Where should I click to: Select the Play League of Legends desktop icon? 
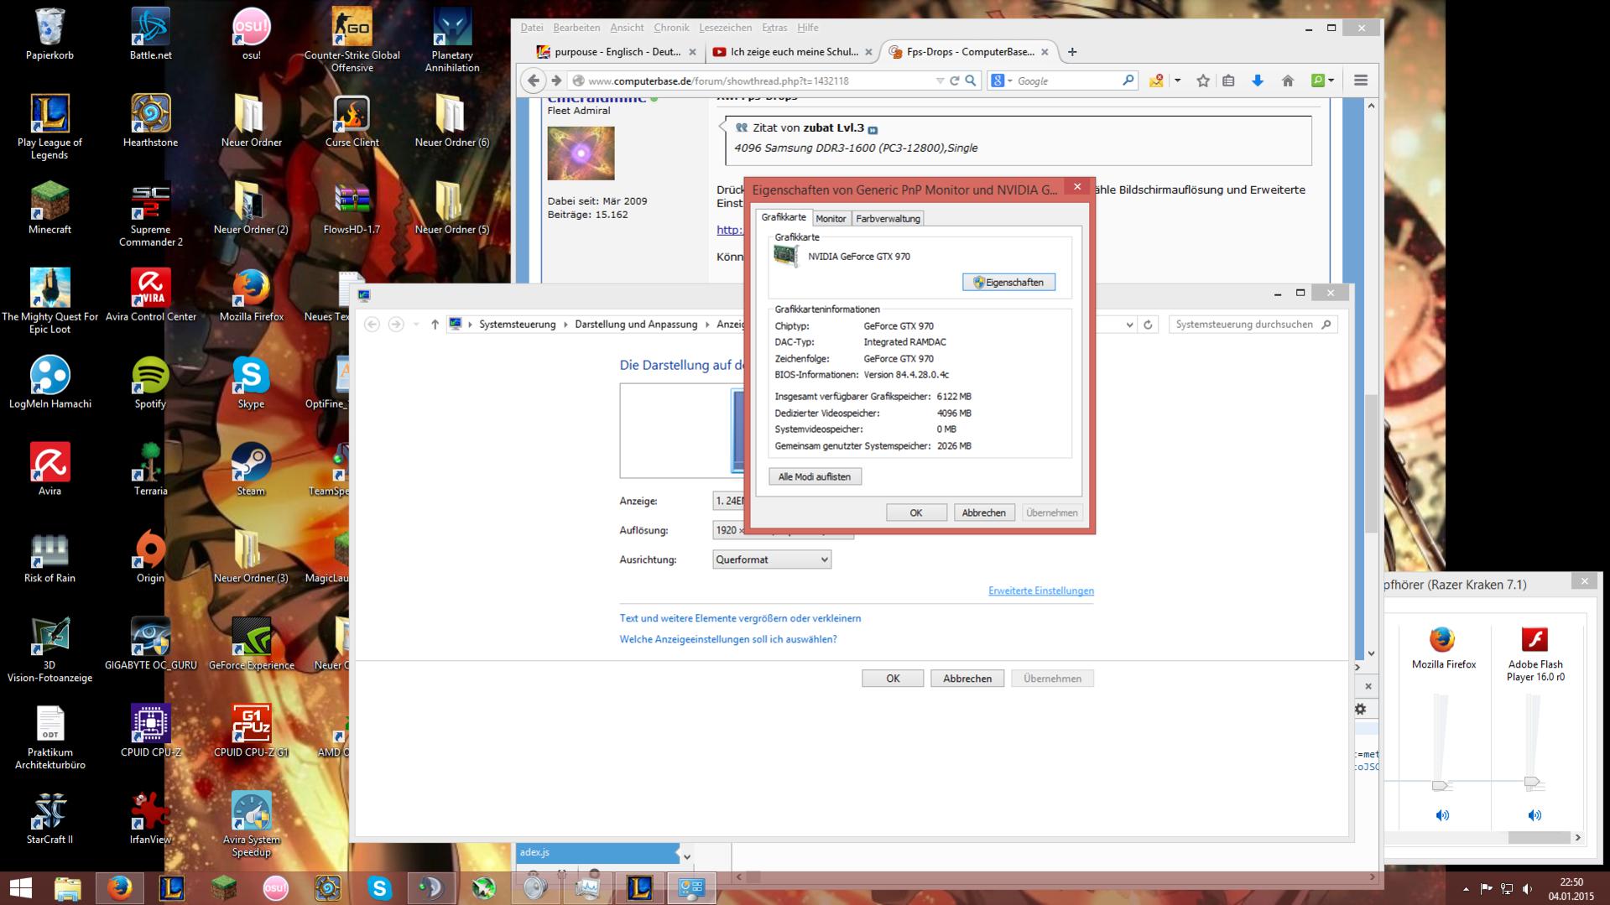click(x=49, y=127)
